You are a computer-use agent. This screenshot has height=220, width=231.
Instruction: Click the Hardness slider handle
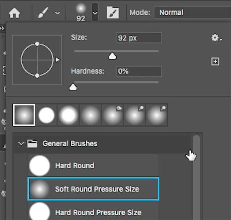[x=73, y=87]
